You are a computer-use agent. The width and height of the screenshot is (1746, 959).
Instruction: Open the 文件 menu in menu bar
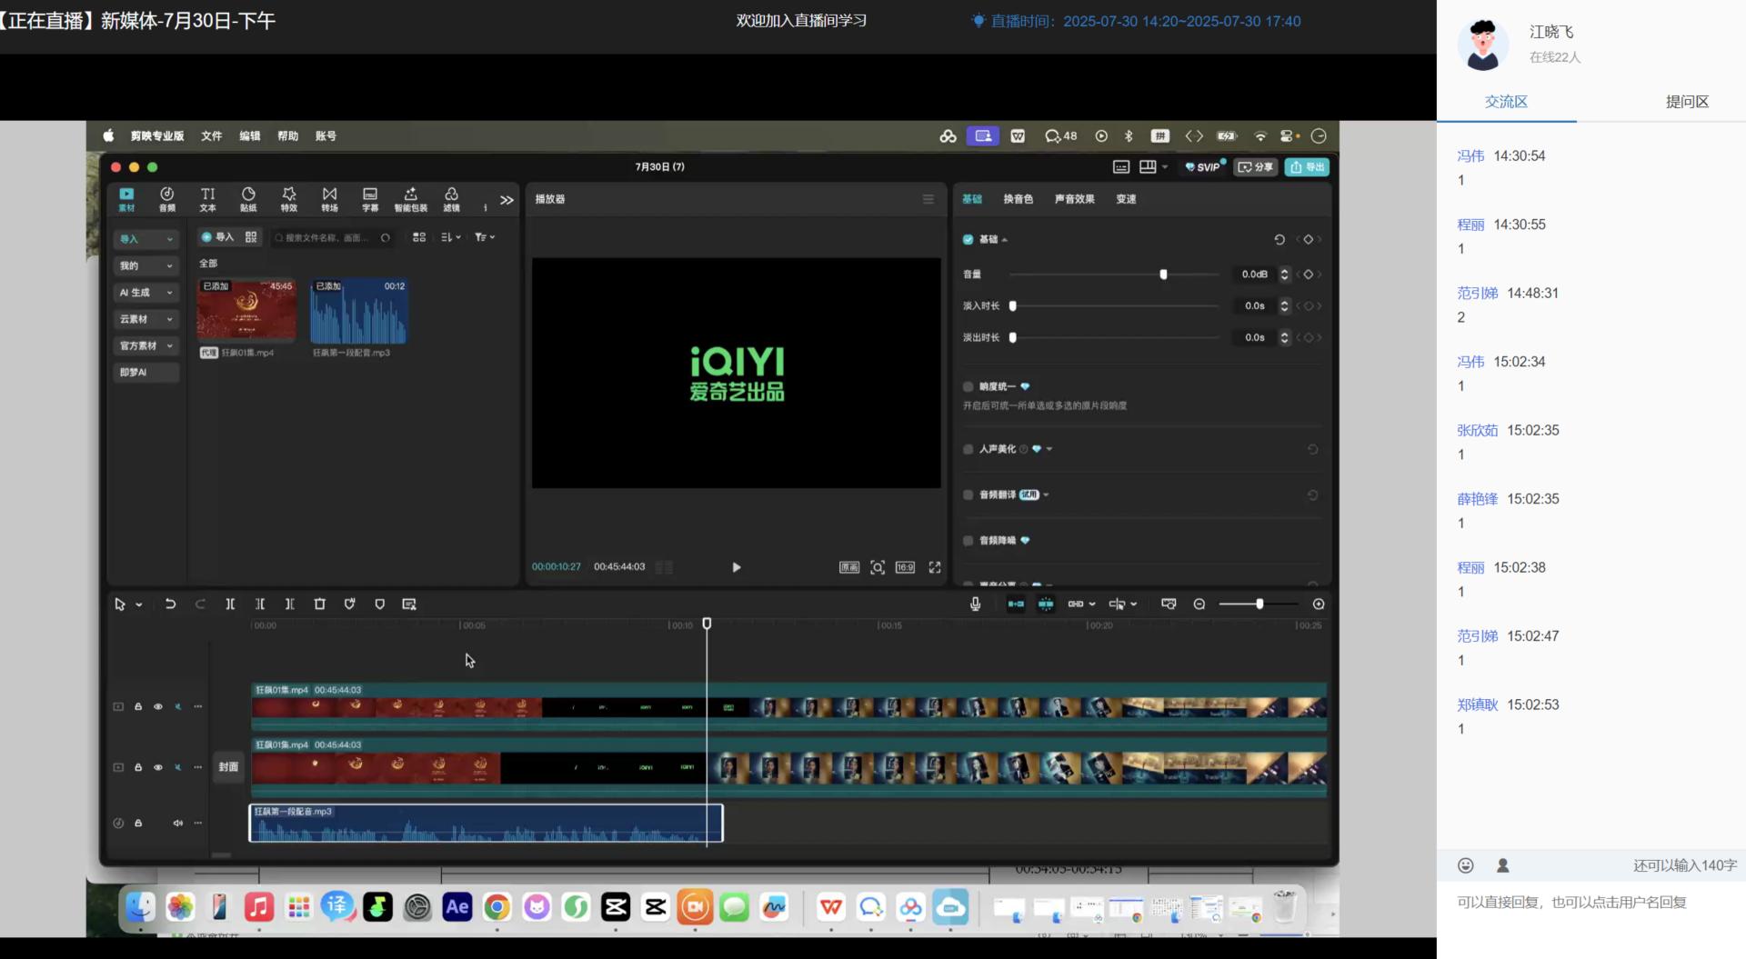[211, 136]
